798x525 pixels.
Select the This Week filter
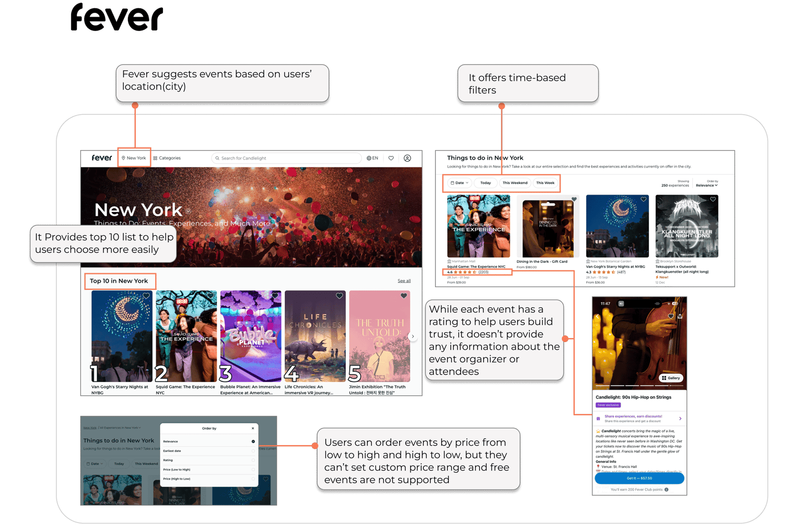pos(545,183)
